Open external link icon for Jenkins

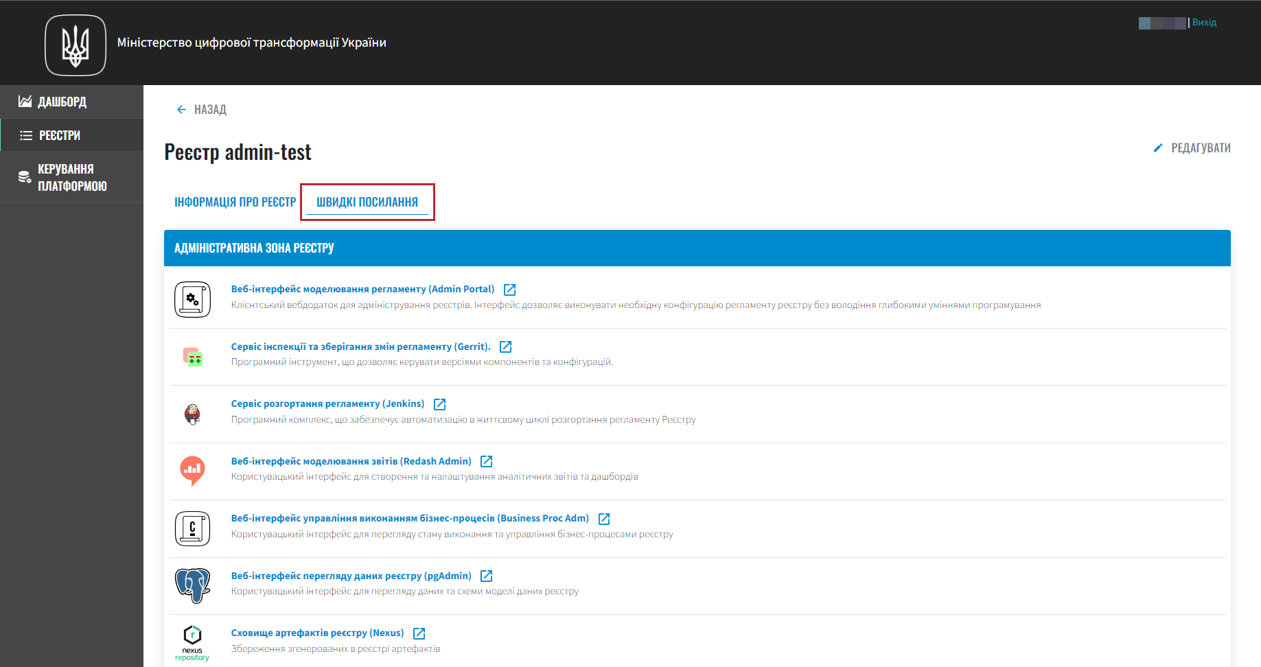pos(440,404)
